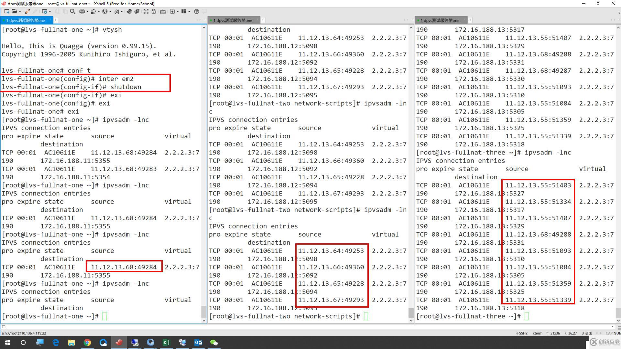This screenshot has height=349, width=621.
Task: Click the New Session icon
Action: point(7,11)
